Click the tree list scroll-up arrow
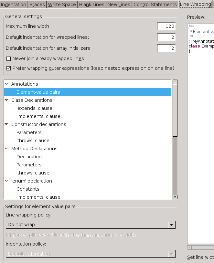214x263 pixels. click(175, 82)
